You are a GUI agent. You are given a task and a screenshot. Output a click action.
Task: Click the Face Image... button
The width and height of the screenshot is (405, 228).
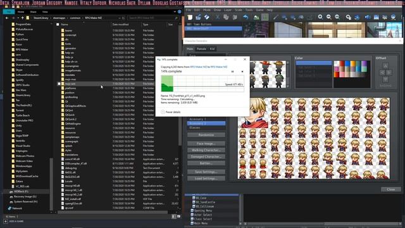click(206, 144)
